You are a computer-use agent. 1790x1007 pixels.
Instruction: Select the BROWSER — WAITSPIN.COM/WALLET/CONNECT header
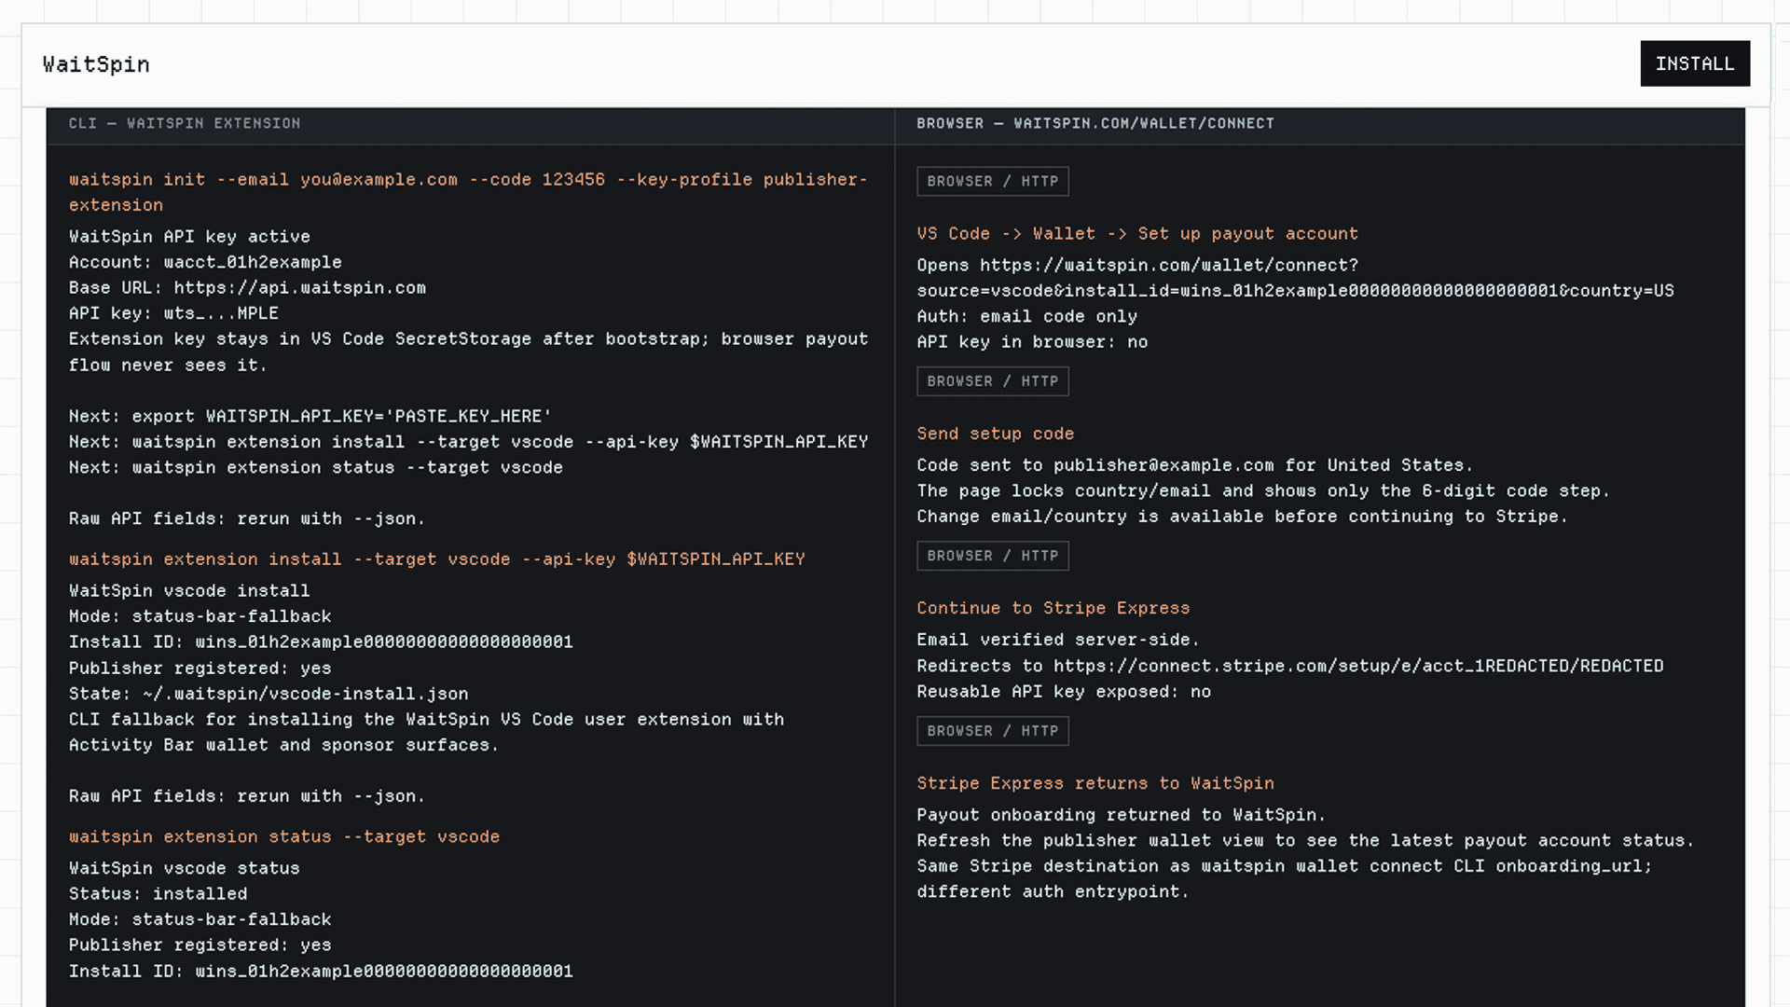pyautogui.click(x=1095, y=123)
